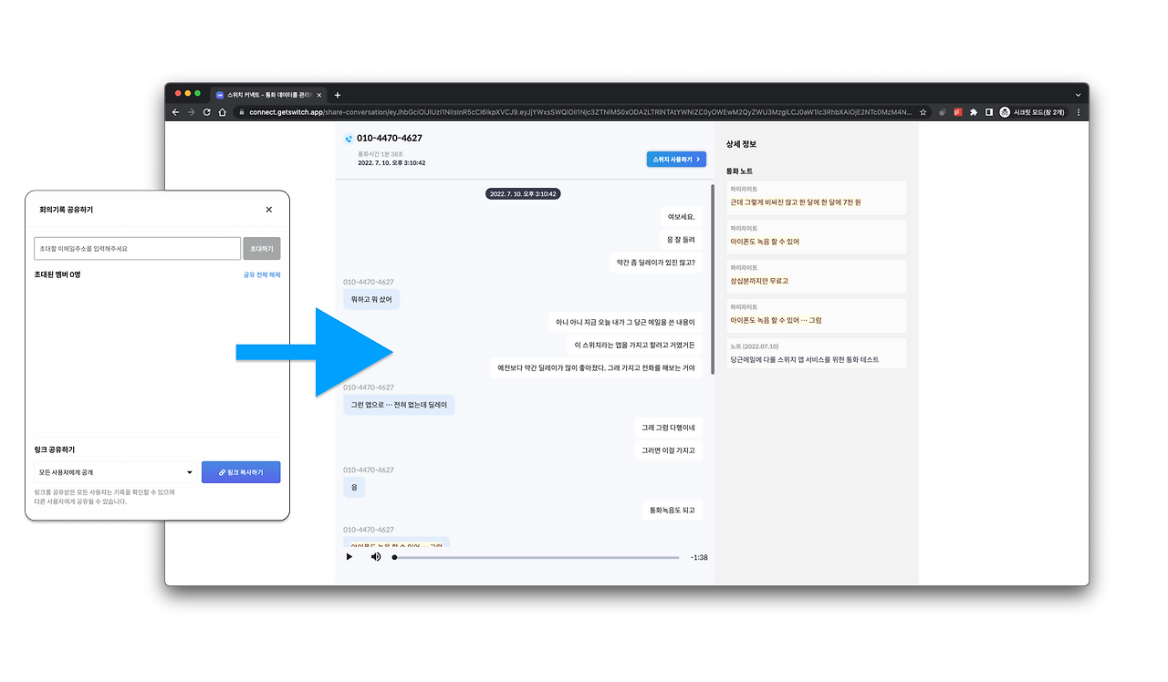
Task: Bookmark this page with the star icon
Action: click(x=923, y=112)
